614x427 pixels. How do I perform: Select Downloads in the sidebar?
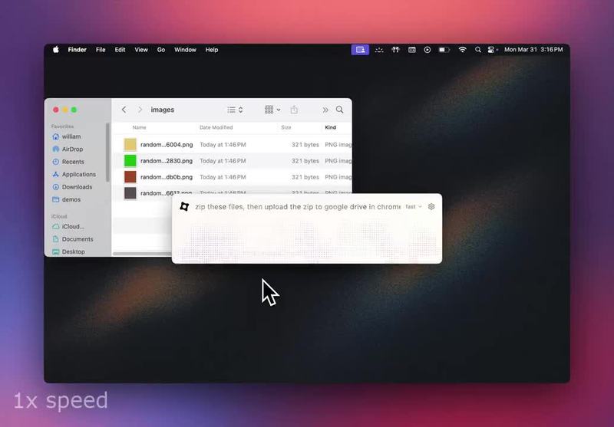coord(72,187)
